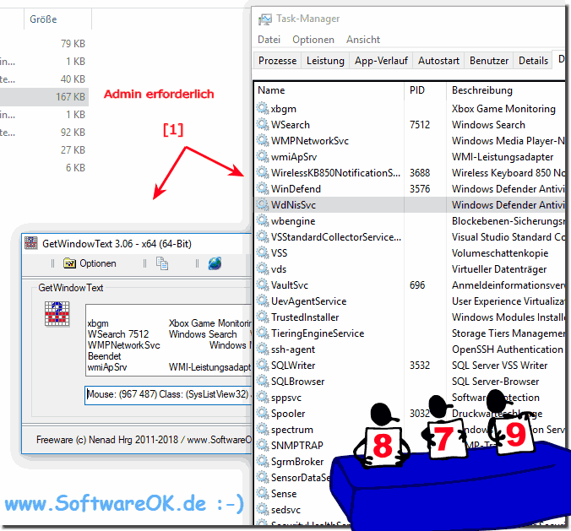Switch to the Prozesse tab

[x=278, y=61]
